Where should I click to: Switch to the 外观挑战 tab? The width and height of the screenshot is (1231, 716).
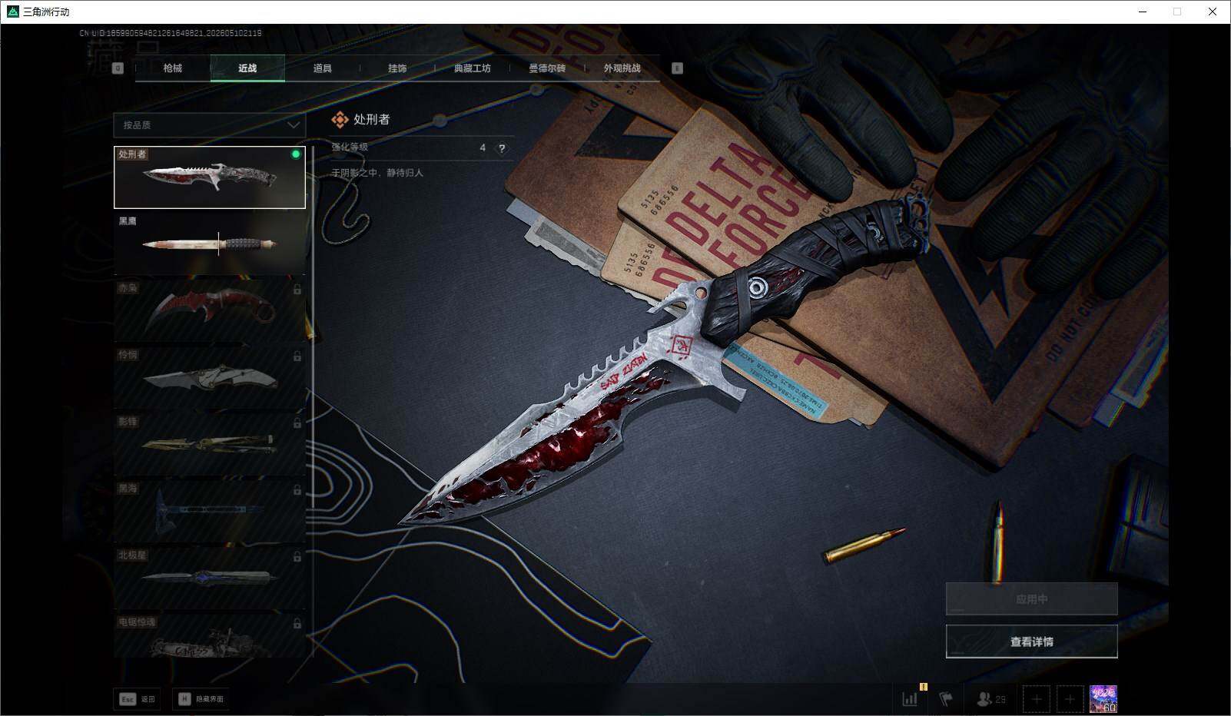tap(622, 68)
